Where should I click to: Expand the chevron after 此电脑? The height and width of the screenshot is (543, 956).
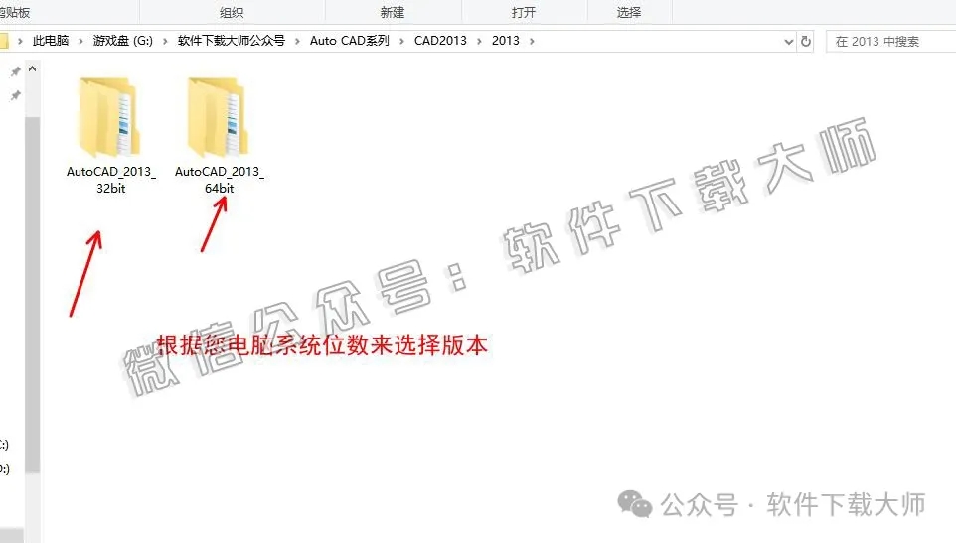pos(80,41)
